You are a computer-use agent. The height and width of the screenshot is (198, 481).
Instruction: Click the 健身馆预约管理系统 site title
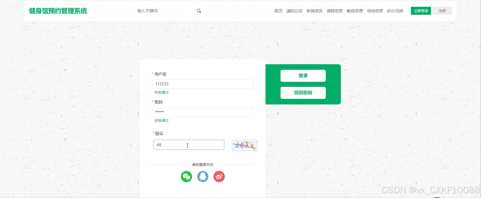click(58, 11)
